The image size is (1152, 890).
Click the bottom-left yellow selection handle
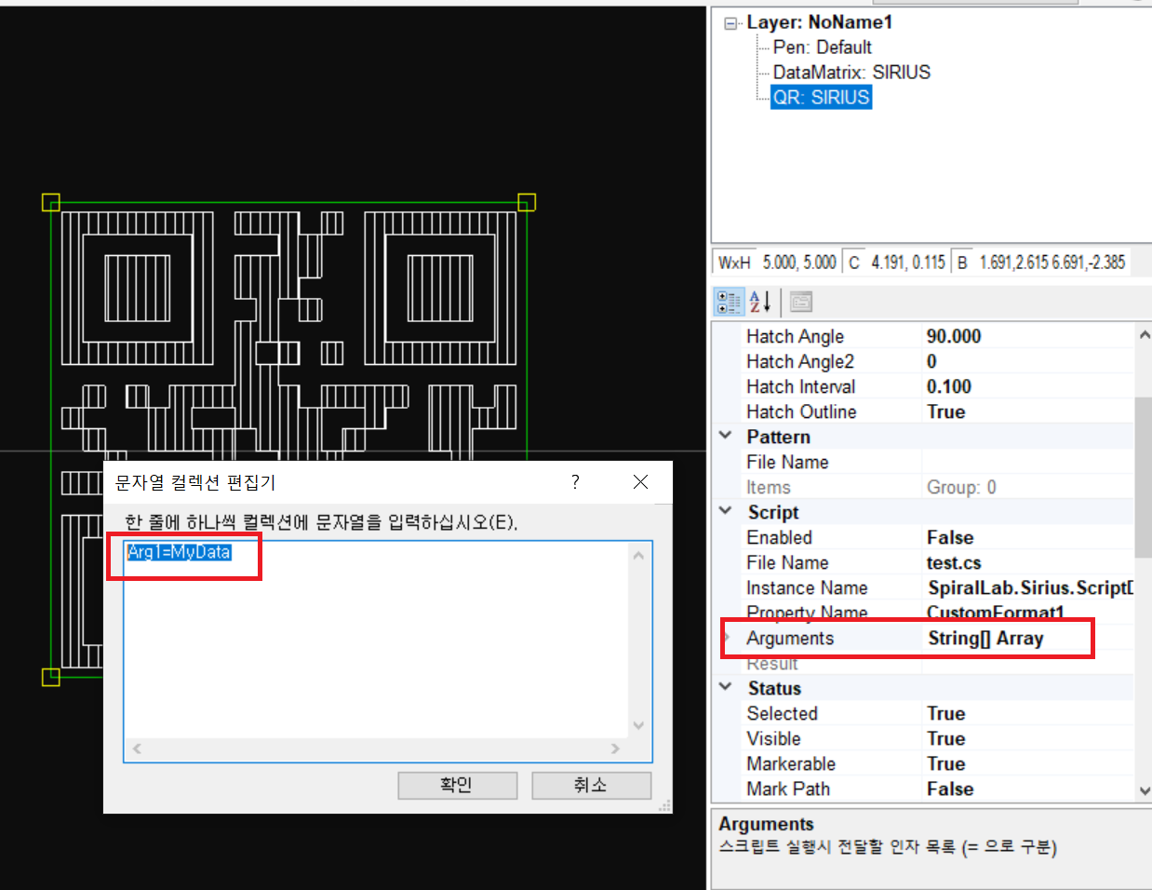tap(51, 677)
